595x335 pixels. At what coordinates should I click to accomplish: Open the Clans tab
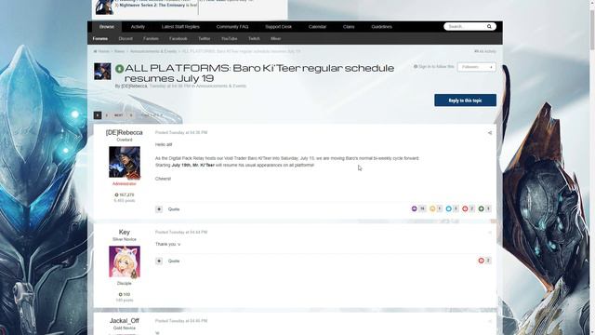pos(349,27)
